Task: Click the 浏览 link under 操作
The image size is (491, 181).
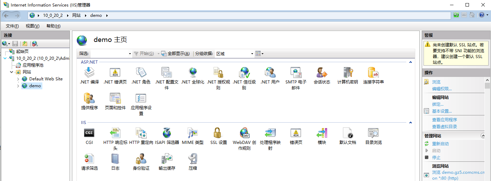Action: [436, 82]
